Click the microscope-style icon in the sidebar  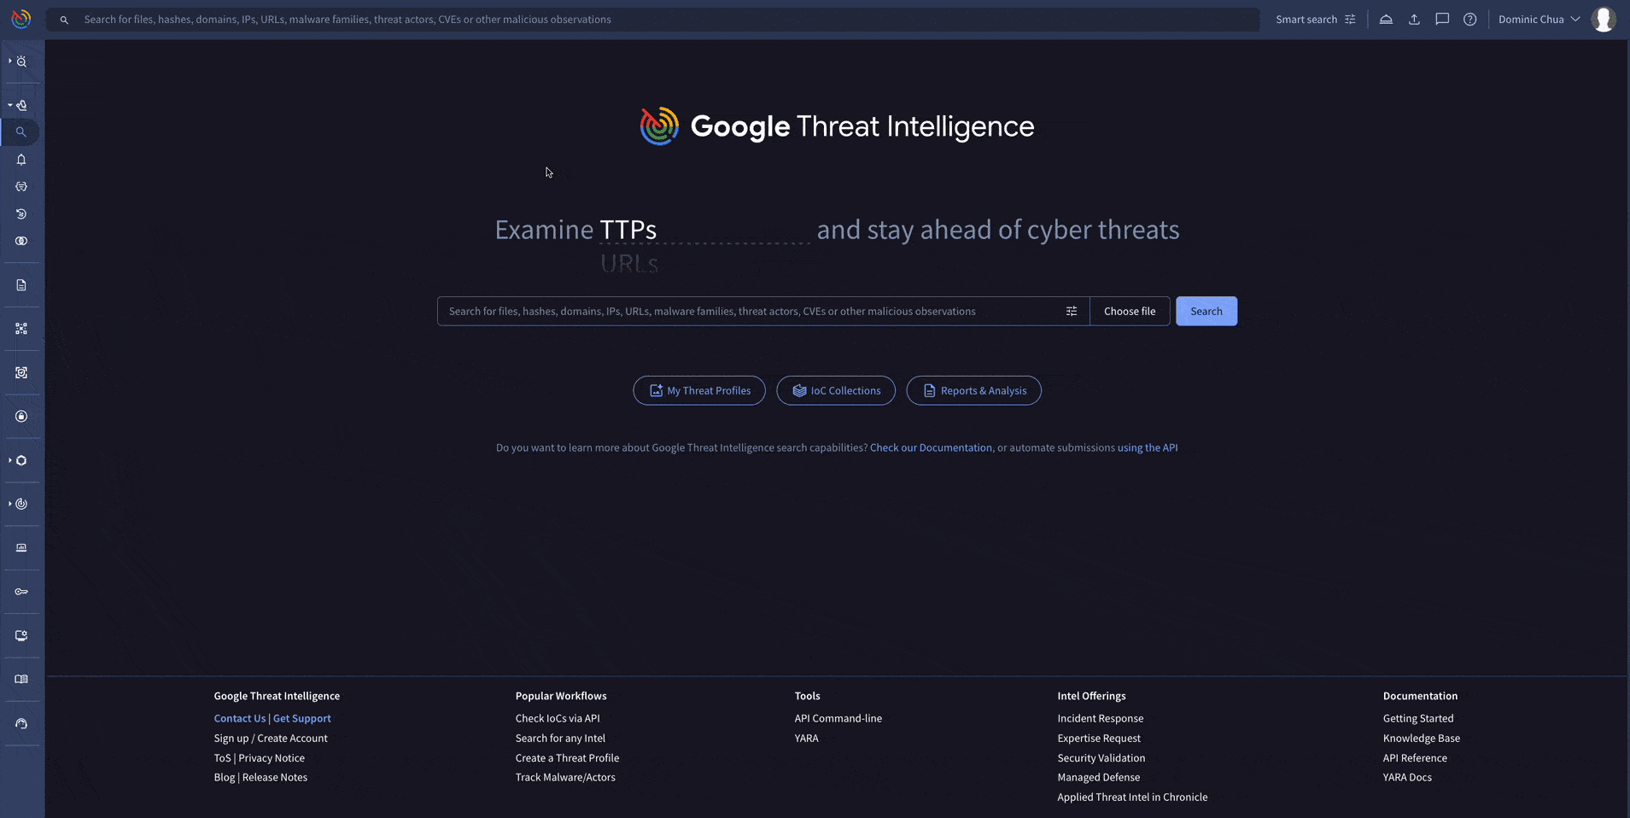21,105
